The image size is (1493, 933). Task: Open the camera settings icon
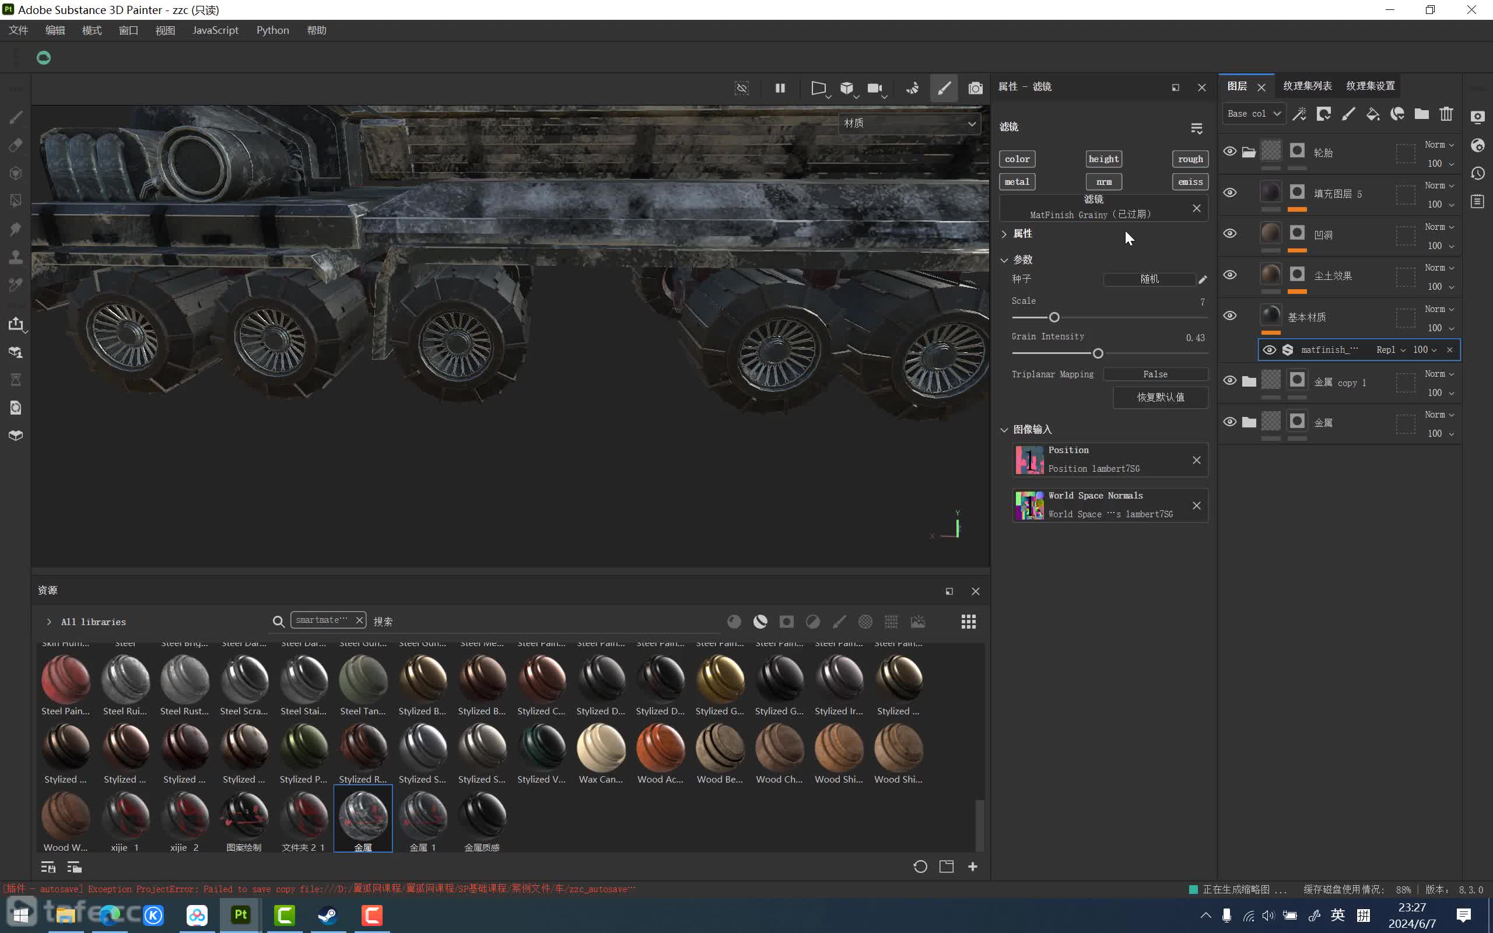[x=875, y=88]
